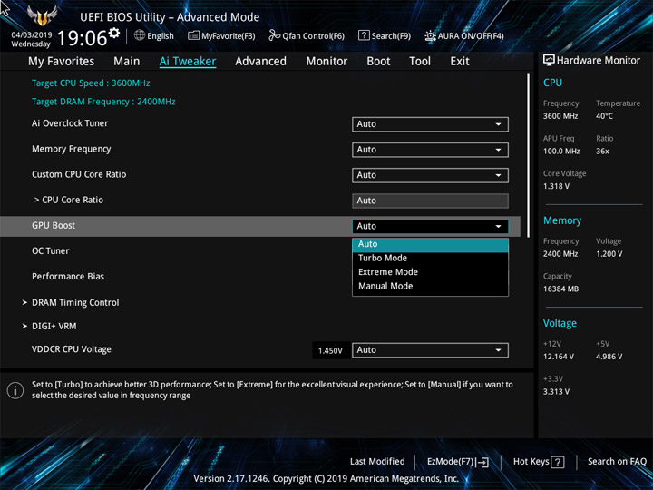Open the Monitor tab
The height and width of the screenshot is (490, 653).
tap(326, 62)
